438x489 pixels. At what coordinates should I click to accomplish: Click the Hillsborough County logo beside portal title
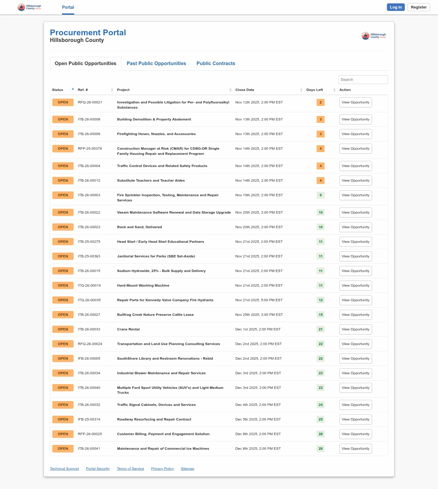pyautogui.click(x=374, y=36)
